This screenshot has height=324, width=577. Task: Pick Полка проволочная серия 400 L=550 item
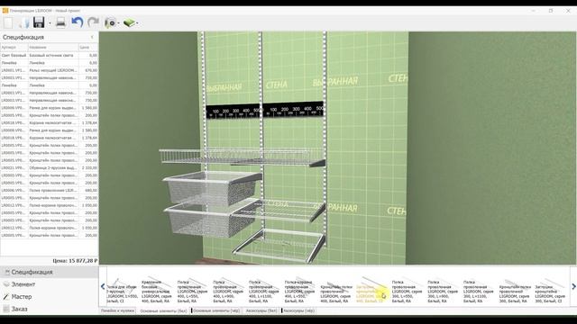coord(192,290)
